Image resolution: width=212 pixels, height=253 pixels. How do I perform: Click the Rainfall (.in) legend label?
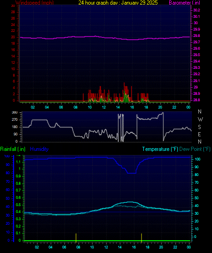coord(13,149)
